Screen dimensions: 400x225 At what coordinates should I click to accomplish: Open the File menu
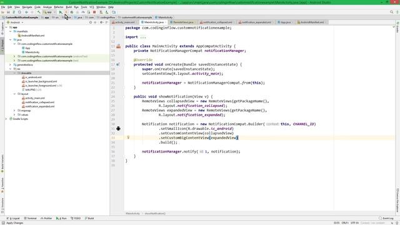coord(3,7)
